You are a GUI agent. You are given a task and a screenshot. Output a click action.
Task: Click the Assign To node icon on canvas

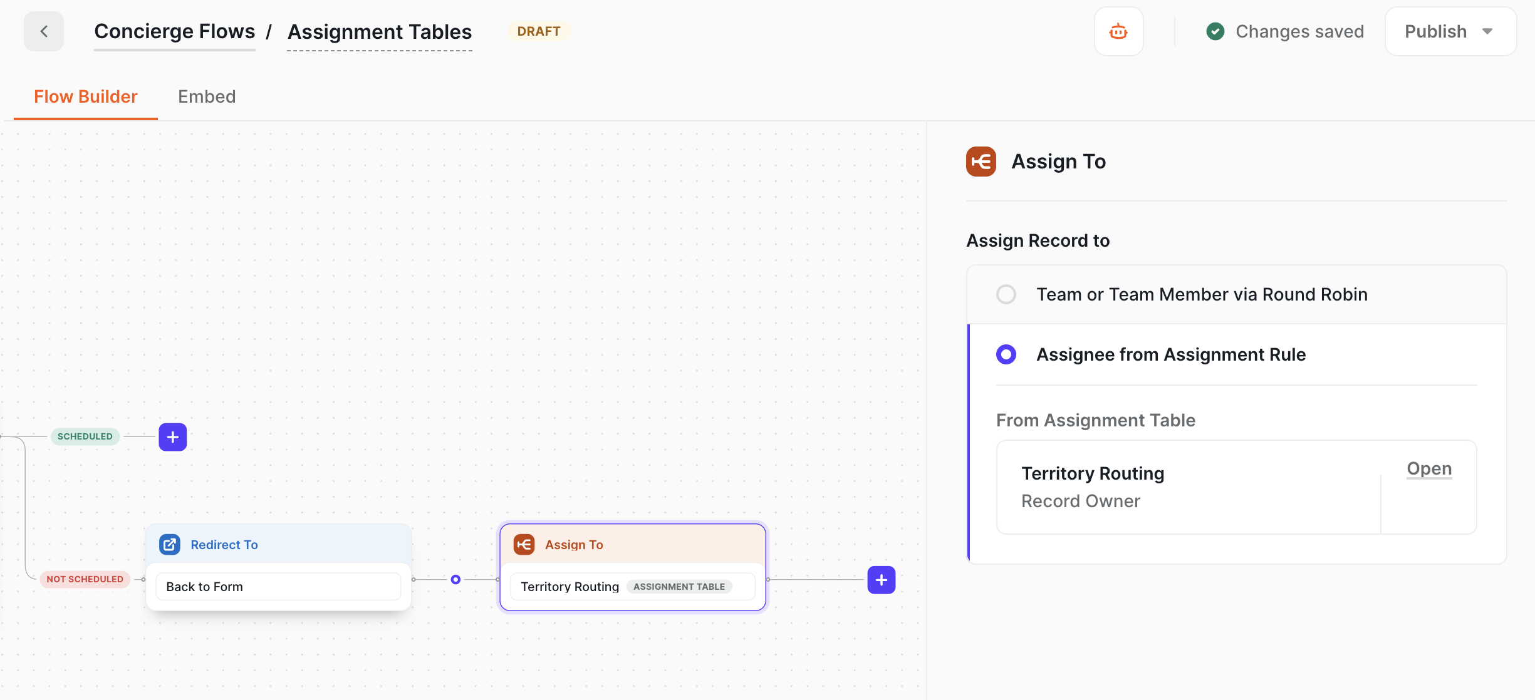click(524, 545)
